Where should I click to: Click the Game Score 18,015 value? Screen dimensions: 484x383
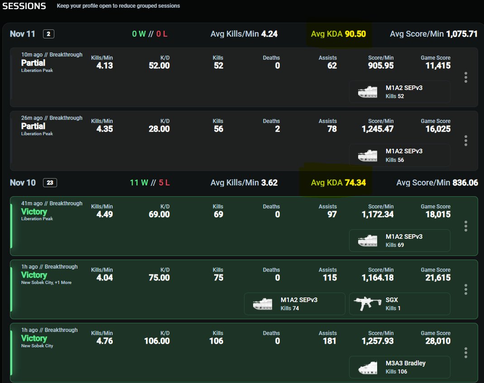[x=438, y=214]
